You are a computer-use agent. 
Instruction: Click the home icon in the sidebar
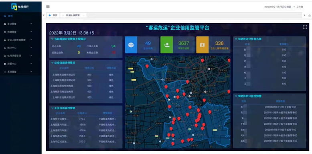(5, 16)
